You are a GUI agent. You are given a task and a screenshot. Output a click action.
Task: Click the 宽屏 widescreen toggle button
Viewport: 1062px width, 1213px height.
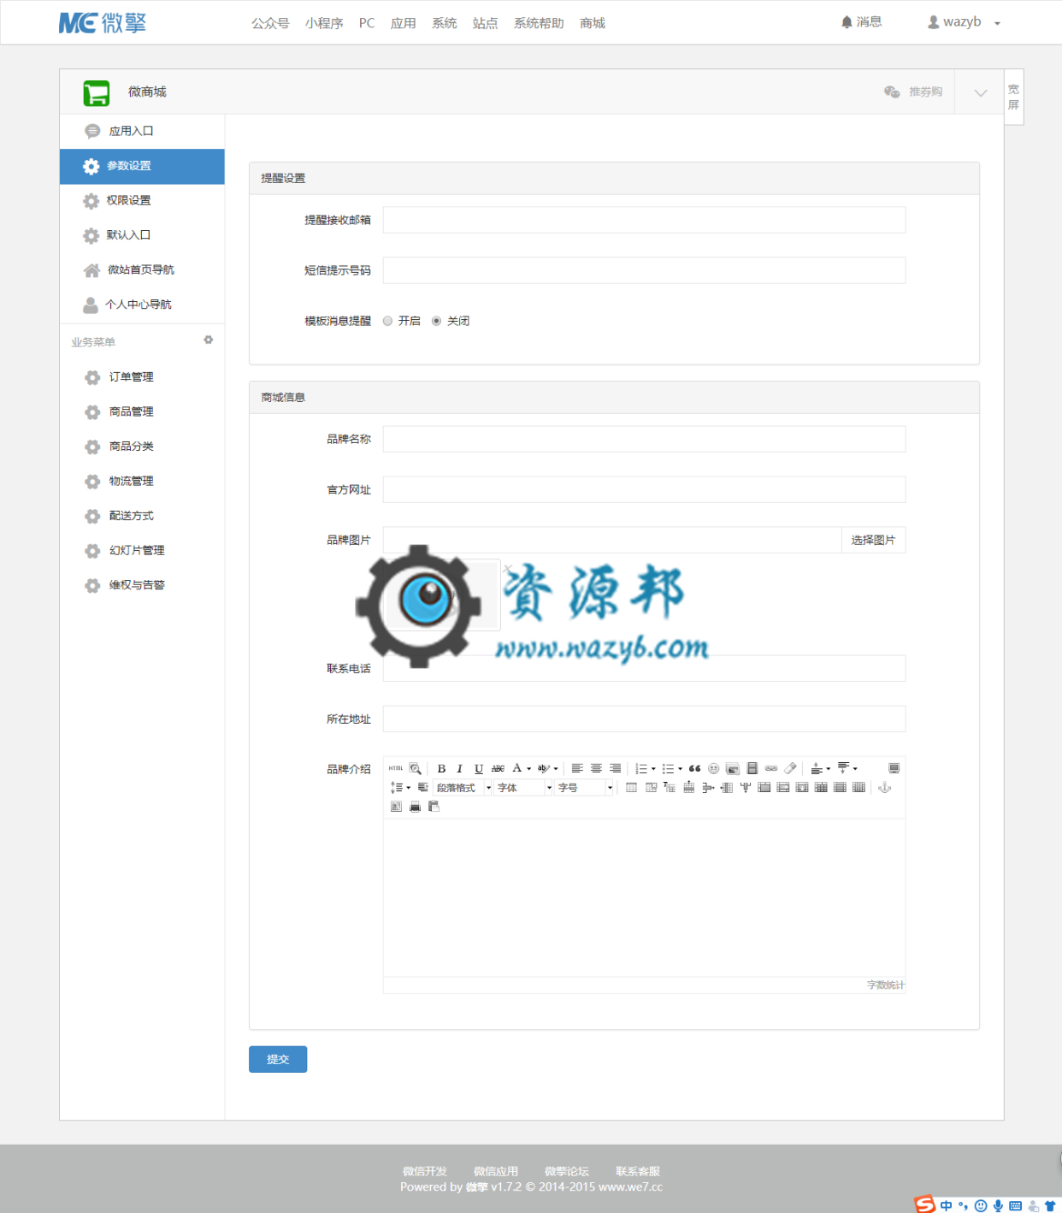(1013, 97)
